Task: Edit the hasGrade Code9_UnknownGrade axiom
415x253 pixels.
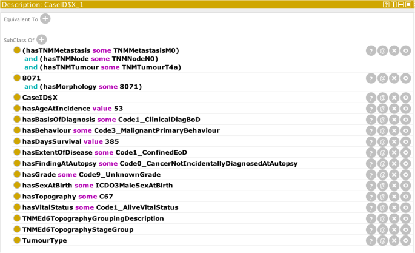Action: coord(405,175)
